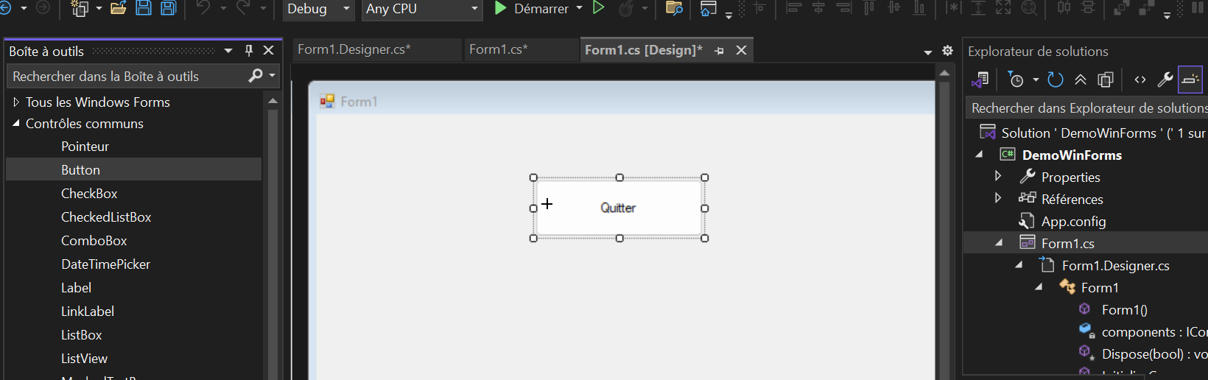Select CheckBox control in the toolbox
Screen dimensions: 1208x380
click(x=89, y=194)
